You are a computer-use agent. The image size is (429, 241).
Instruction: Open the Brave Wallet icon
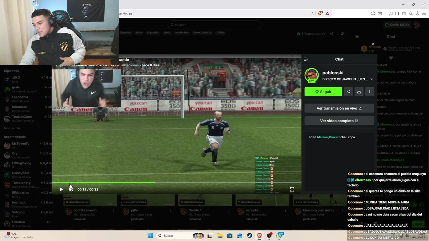click(x=404, y=13)
